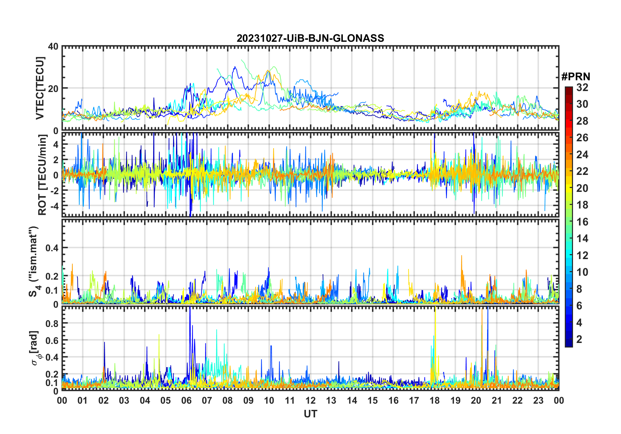621x434 pixels.
Task: Click the UT x-axis label
Action: point(310,414)
